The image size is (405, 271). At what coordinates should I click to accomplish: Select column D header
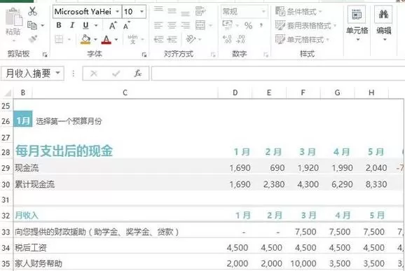(235, 92)
